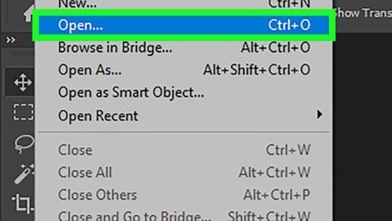Click the Home icon in top bar
This screenshot has height=221, width=392.
pyautogui.click(x=28, y=14)
